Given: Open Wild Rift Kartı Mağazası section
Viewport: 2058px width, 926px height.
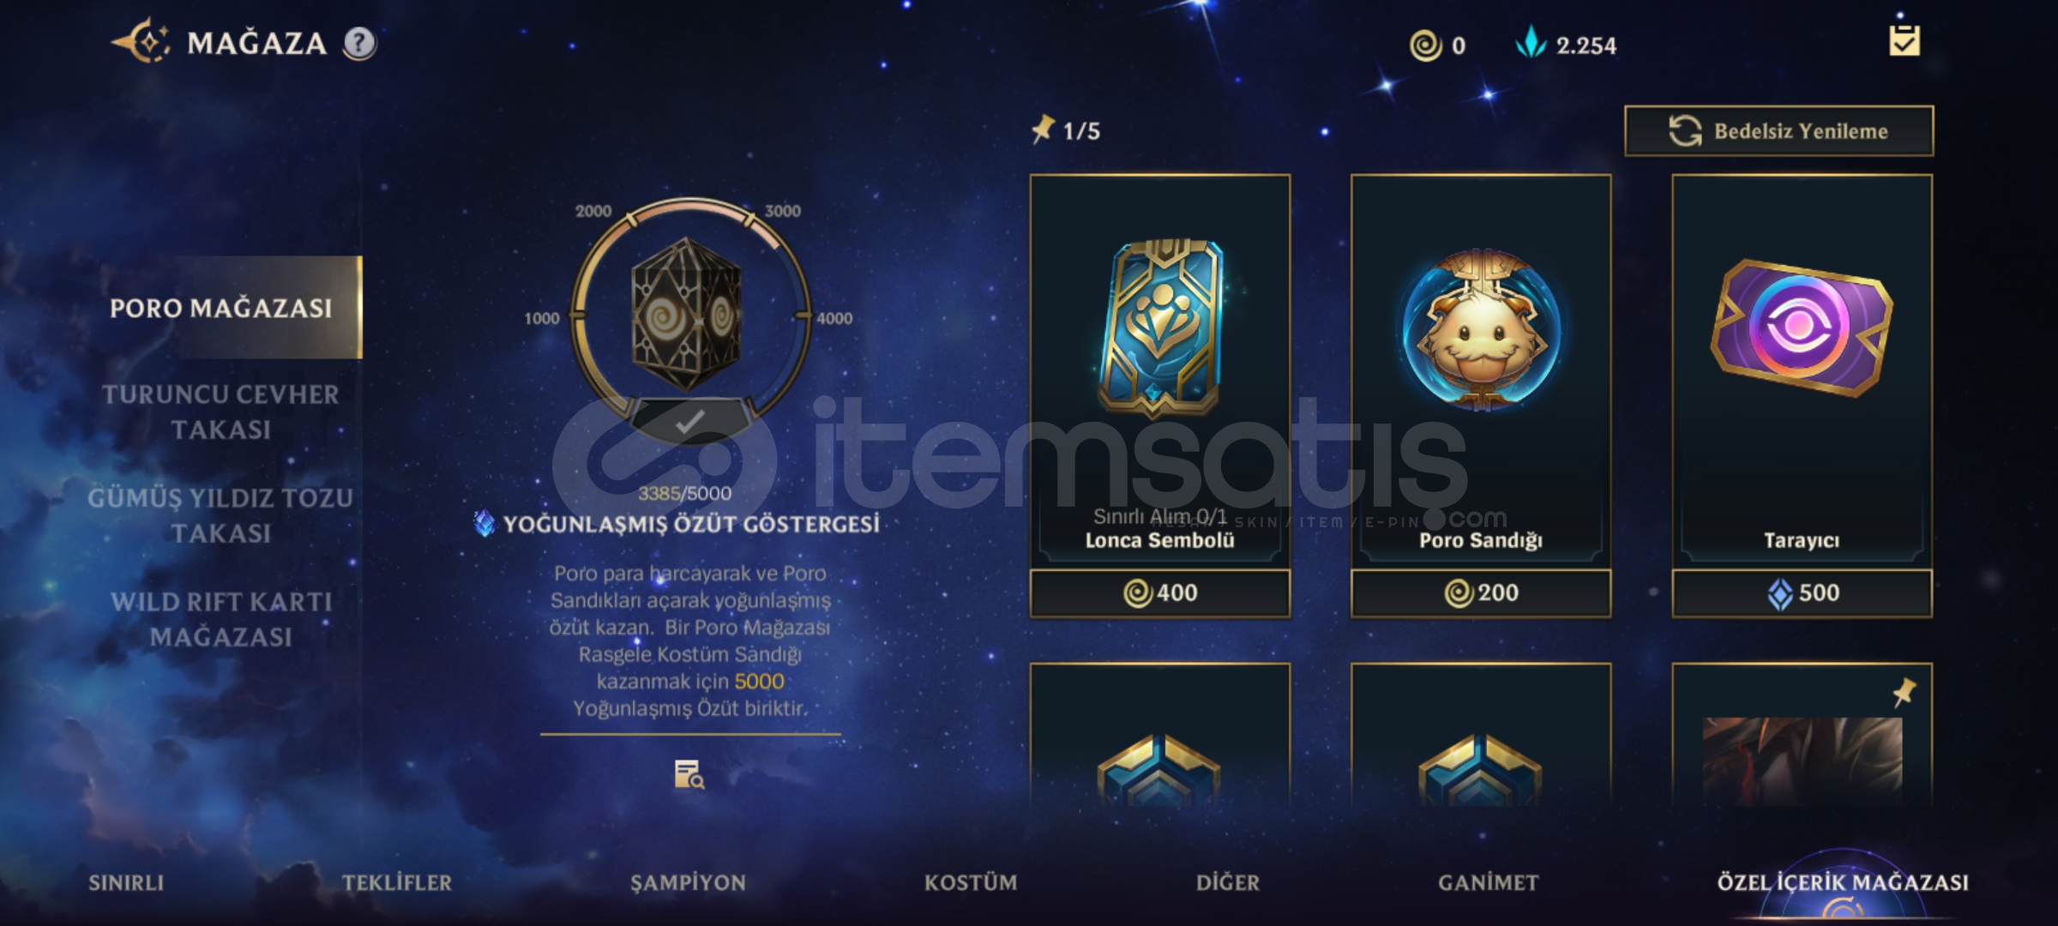Looking at the screenshot, I should [x=220, y=619].
